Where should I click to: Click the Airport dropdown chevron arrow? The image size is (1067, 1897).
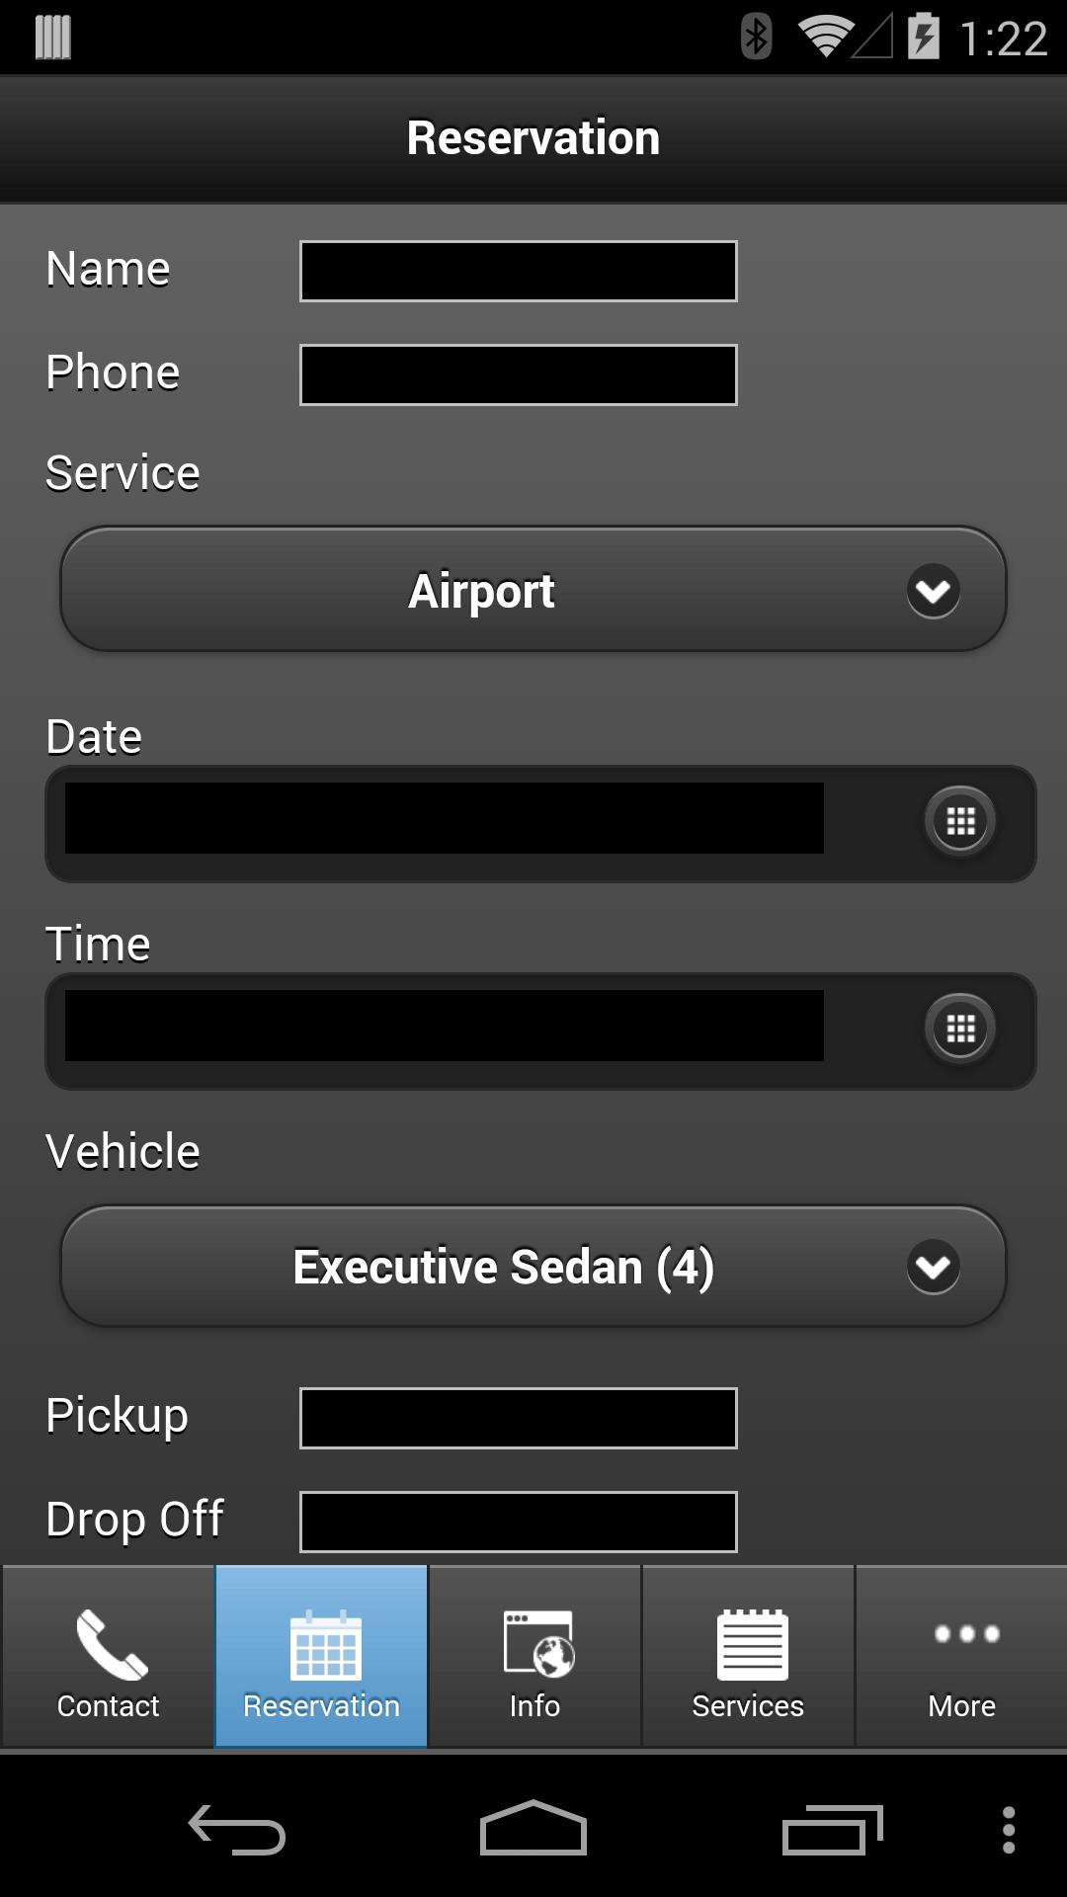(x=933, y=591)
